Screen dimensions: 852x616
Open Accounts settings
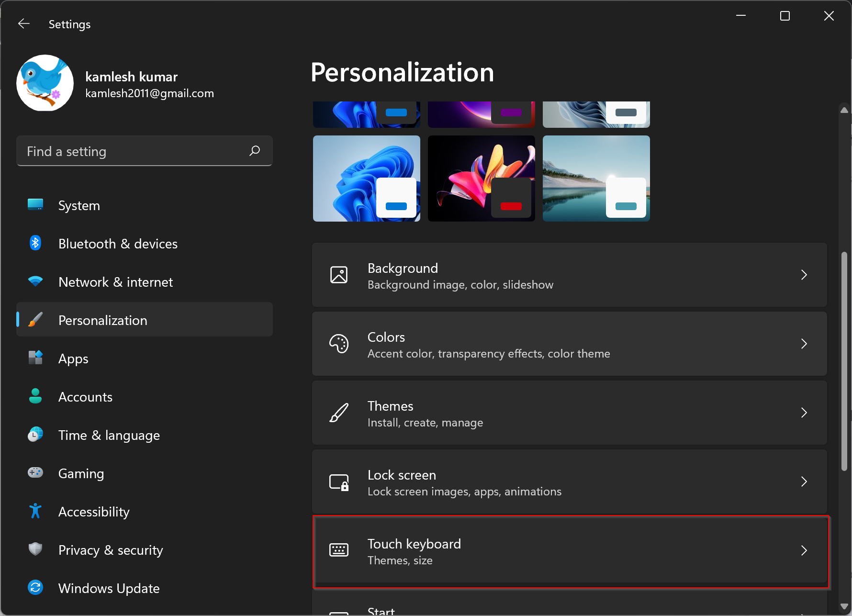coord(145,397)
